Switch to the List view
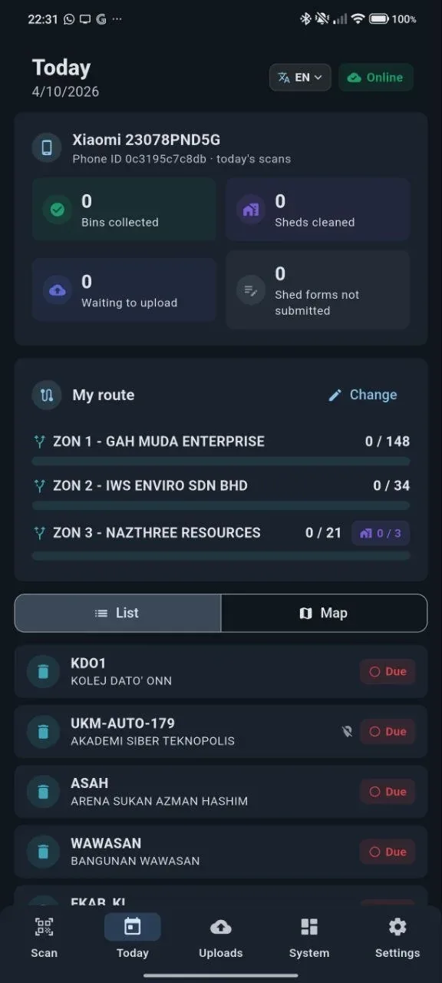 [x=117, y=613]
